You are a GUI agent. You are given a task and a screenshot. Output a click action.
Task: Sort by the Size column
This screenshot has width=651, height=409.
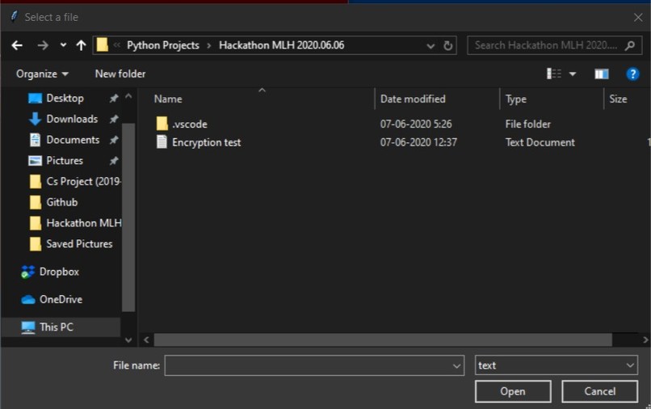click(x=618, y=99)
